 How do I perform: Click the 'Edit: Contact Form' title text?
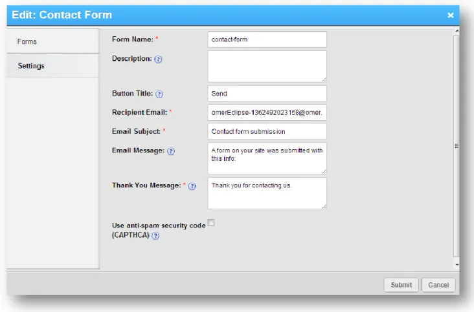click(x=62, y=15)
